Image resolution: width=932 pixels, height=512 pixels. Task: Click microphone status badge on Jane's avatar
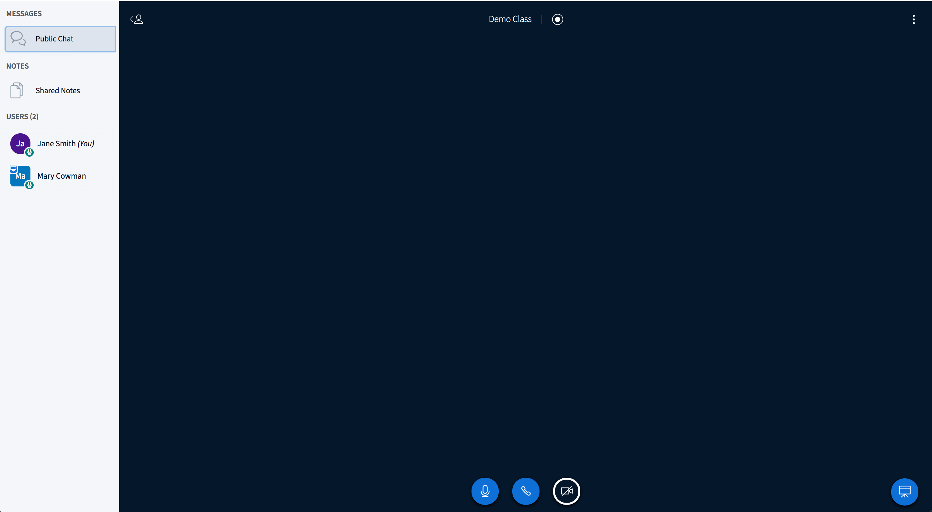point(29,152)
